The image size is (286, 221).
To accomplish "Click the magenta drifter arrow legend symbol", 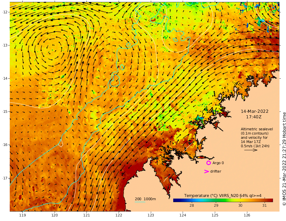I will coord(206,171).
